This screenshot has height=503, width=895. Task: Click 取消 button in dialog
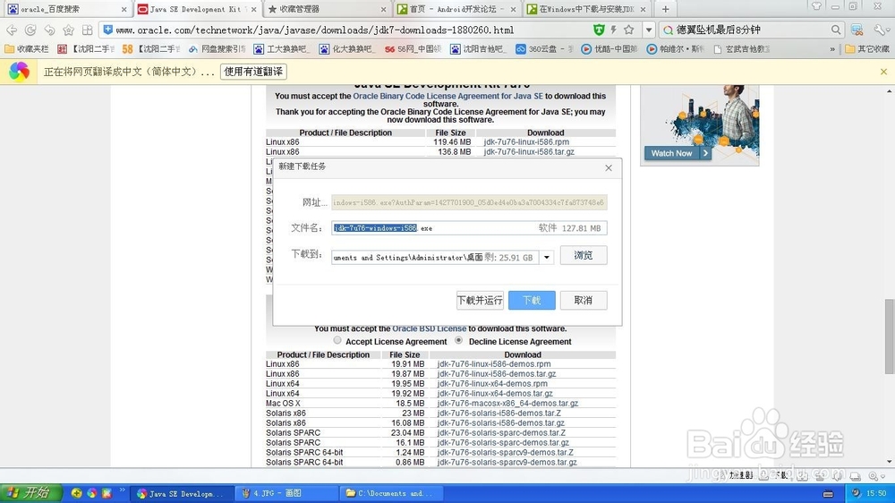coord(584,301)
